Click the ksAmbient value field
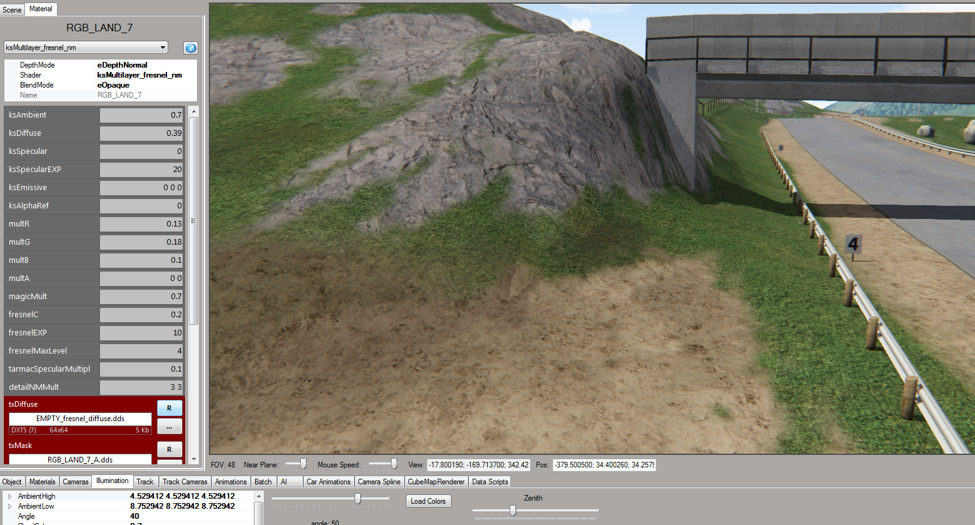975x525 pixels. coord(141,115)
